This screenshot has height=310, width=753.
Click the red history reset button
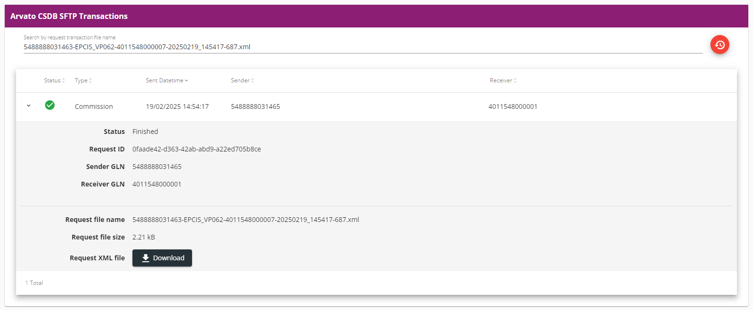tap(719, 44)
